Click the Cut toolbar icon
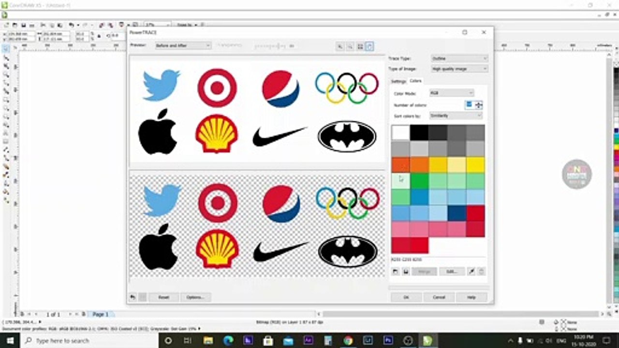Image resolution: width=619 pixels, height=348 pixels. (x=43, y=25)
